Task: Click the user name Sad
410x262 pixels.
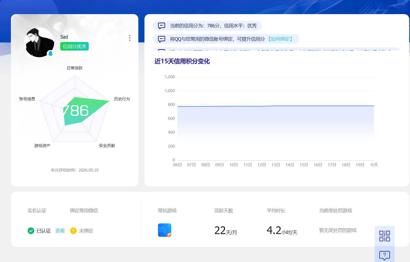Action: click(x=64, y=37)
